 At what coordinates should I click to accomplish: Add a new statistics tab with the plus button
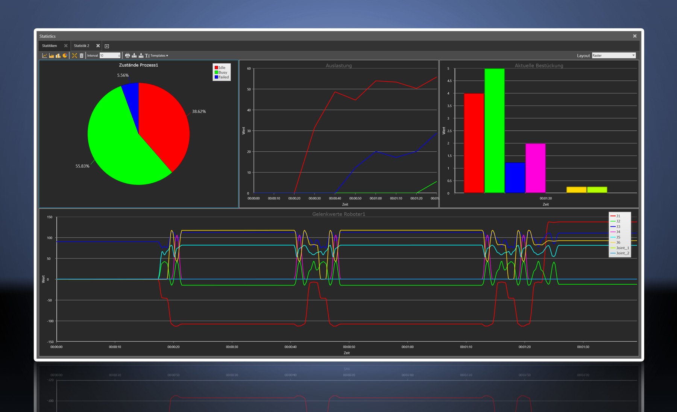tap(106, 45)
